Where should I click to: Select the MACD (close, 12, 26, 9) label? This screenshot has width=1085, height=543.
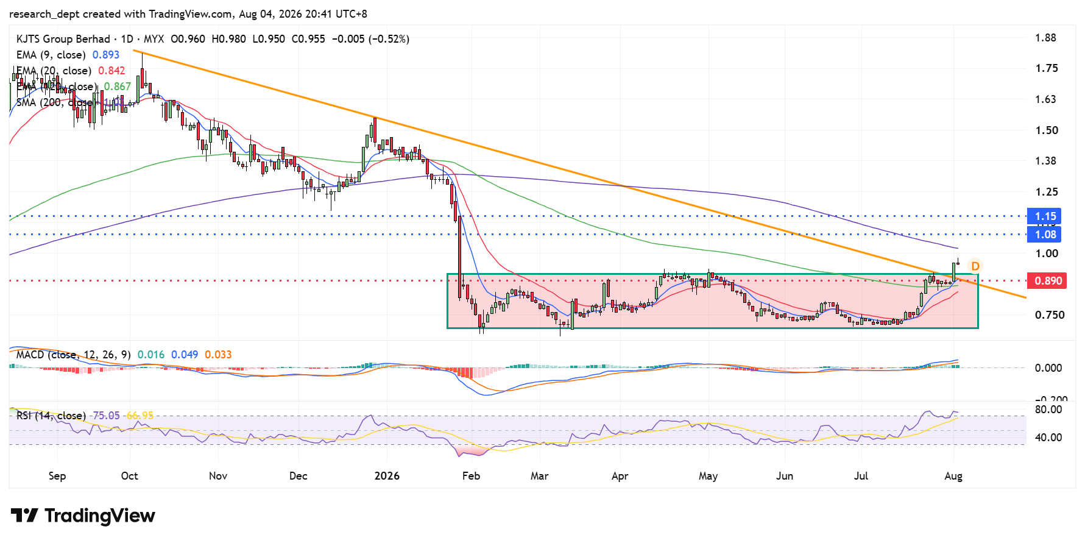74,355
